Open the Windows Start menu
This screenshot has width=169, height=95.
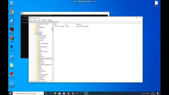click(11, 93)
